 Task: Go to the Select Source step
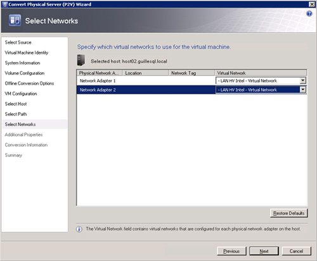click(18, 42)
